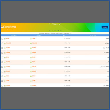This screenshot has width=110, height=110.
Task: Open chart icon for the 18,200 row
Action: pos(2,53)
